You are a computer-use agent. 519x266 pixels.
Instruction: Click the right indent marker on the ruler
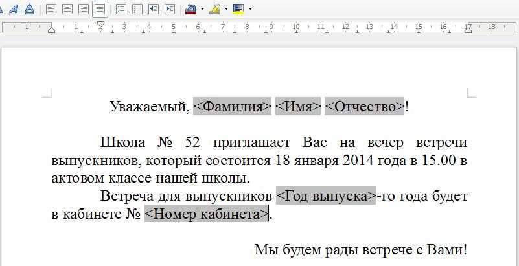[x=468, y=27]
